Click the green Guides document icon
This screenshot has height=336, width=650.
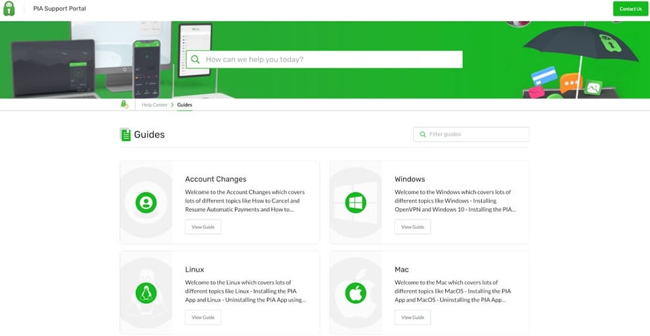click(x=125, y=135)
